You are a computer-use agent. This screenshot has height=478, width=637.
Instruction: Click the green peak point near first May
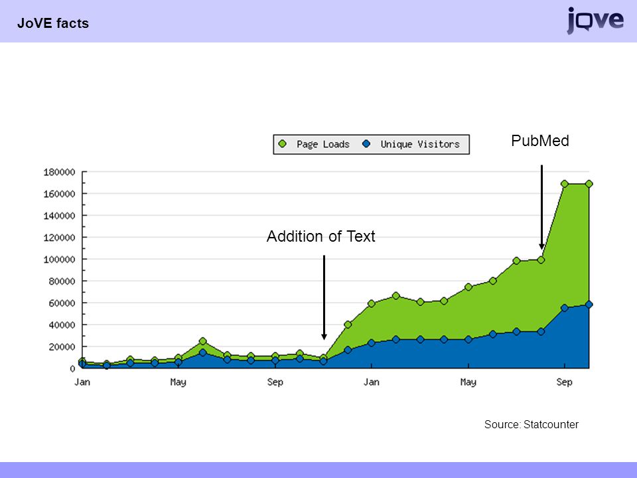(x=203, y=341)
